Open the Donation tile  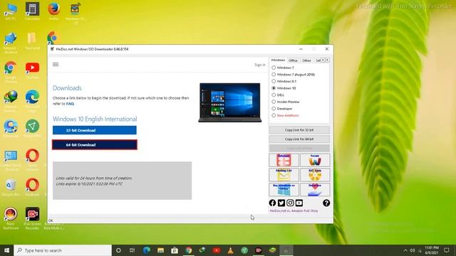[315, 190]
